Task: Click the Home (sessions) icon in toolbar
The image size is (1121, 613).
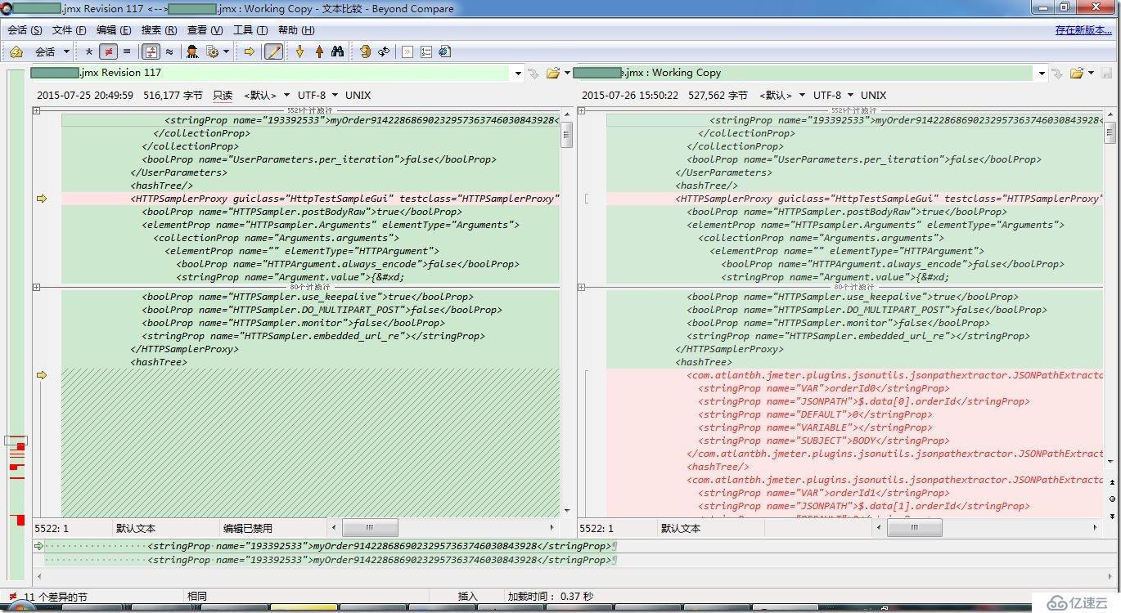Action: (16, 51)
